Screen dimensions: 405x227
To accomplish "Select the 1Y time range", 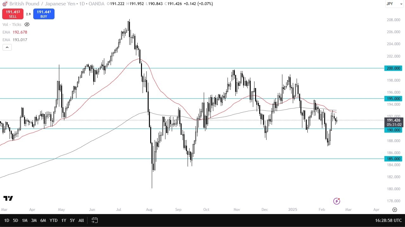I will tap(64, 220).
